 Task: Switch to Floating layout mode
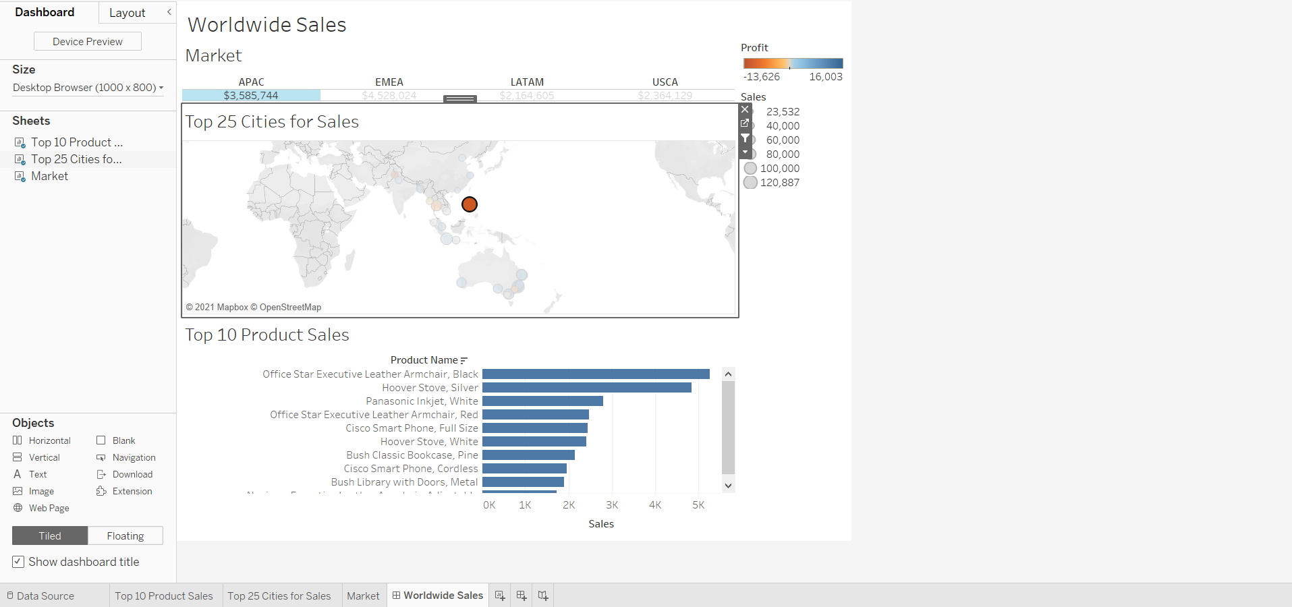click(x=125, y=536)
